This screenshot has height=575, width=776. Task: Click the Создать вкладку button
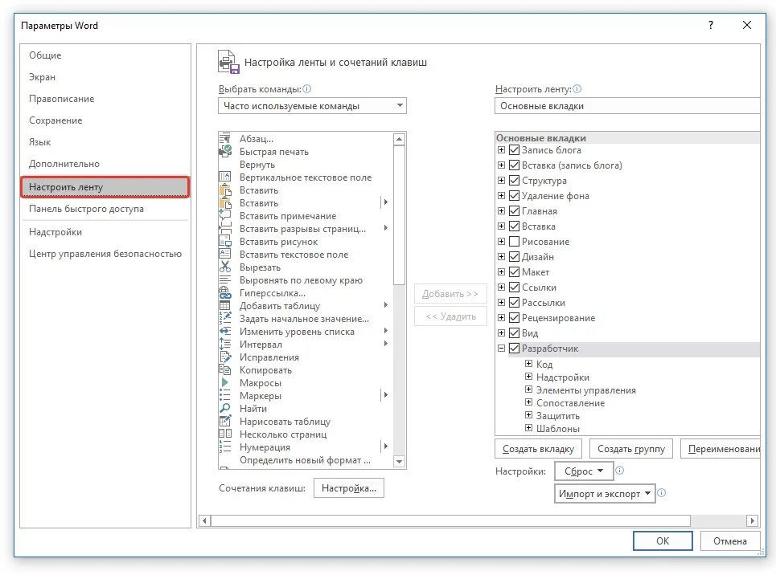pyautogui.click(x=539, y=449)
